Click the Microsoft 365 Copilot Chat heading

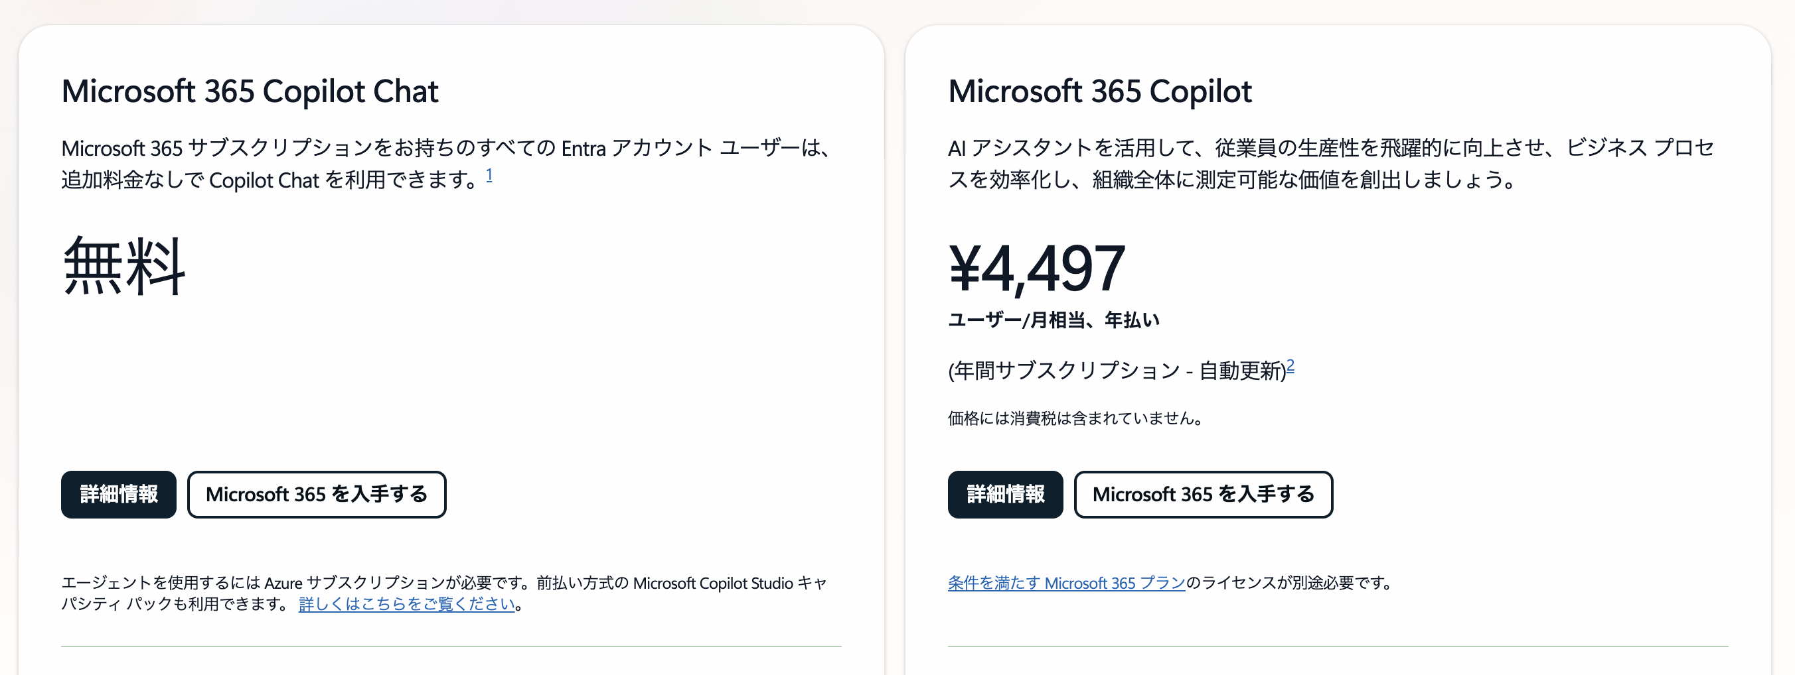(250, 91)
